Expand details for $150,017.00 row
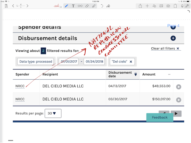The image size is (191, 143). click(178, 100)
